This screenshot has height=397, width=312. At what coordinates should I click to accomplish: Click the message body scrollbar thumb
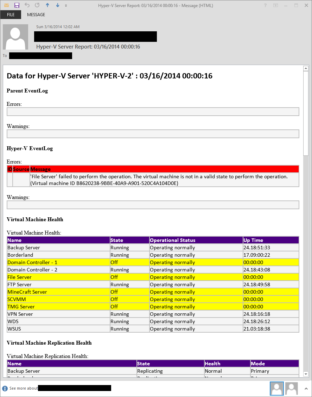tap(306, 114)
